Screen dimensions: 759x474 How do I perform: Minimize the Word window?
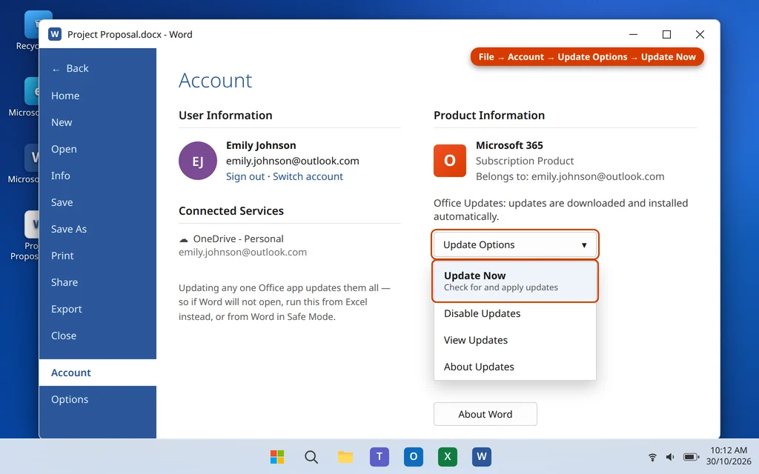(633, 34)
